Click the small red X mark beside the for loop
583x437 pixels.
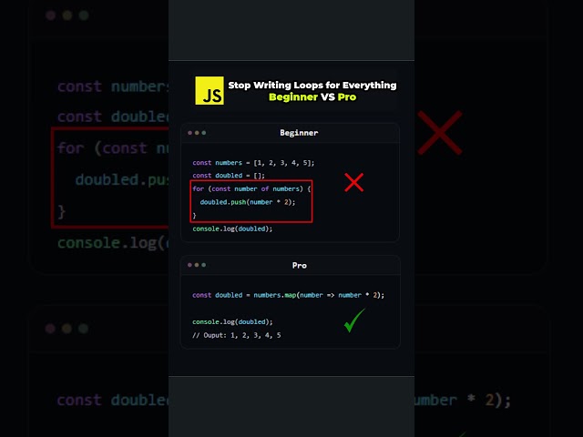click(x=353, y=182)
